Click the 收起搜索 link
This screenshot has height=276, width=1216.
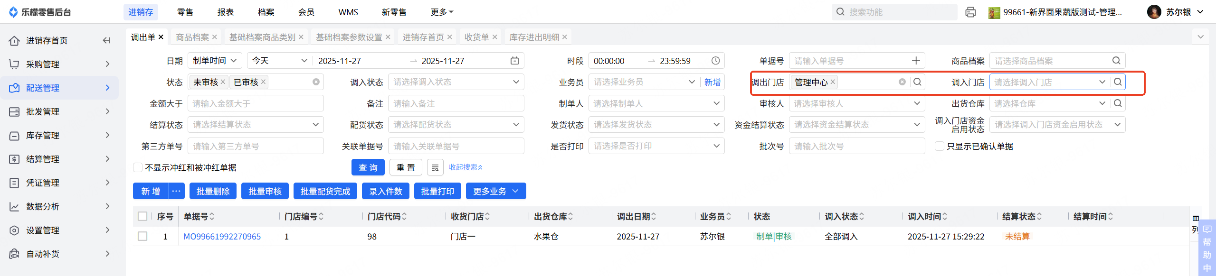click(x=466, y=167)
